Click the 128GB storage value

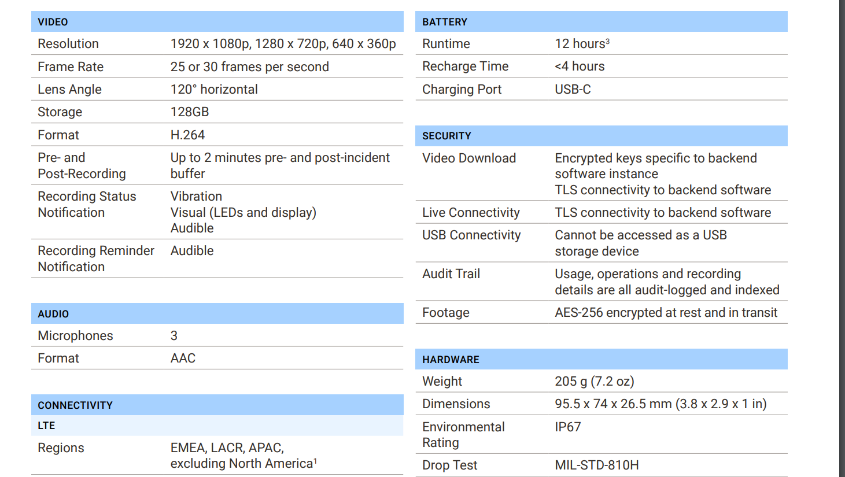coord(190,112)
